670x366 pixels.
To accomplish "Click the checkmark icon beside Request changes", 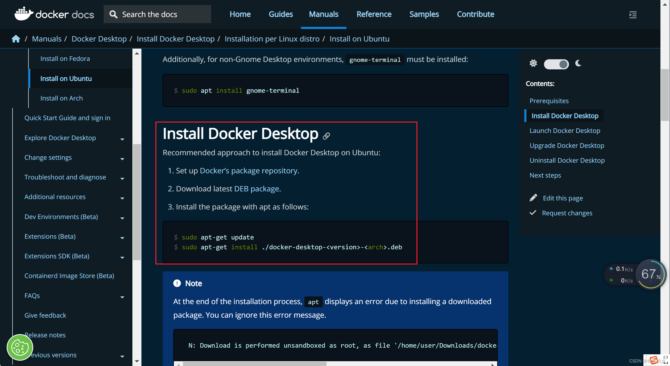I will (533, 212).
